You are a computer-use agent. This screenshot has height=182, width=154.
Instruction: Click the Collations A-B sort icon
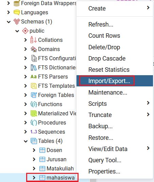coord(34,40)
